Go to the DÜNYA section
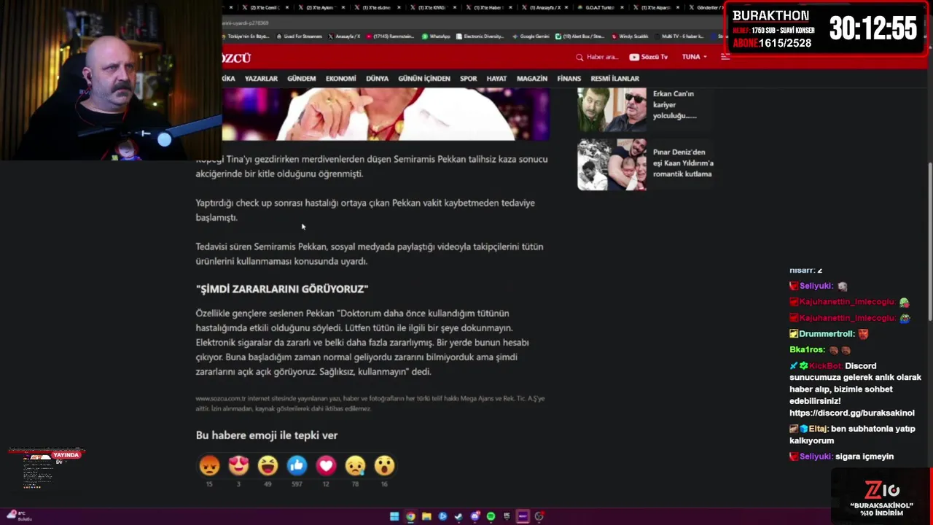Screen dimensions: 933x525 tap(377, 79)
